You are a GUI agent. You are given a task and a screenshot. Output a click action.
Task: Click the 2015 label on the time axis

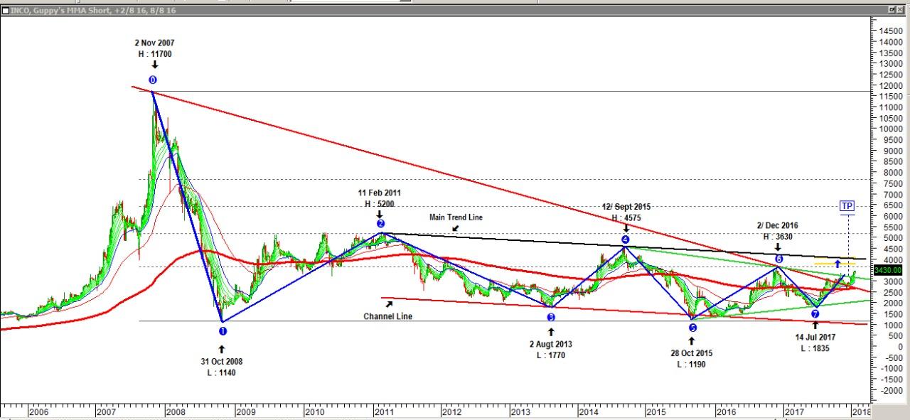655,411
